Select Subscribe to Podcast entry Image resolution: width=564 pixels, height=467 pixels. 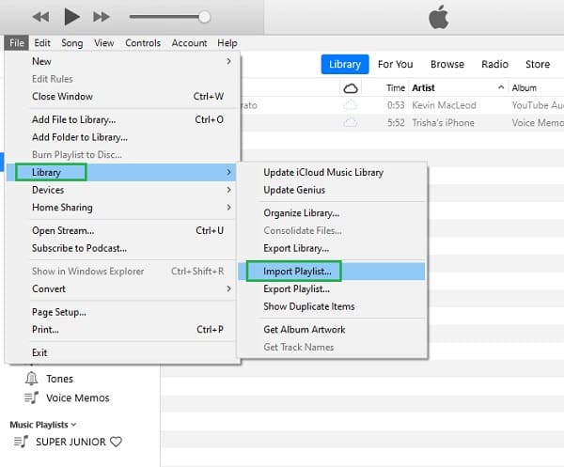[122, 248]
